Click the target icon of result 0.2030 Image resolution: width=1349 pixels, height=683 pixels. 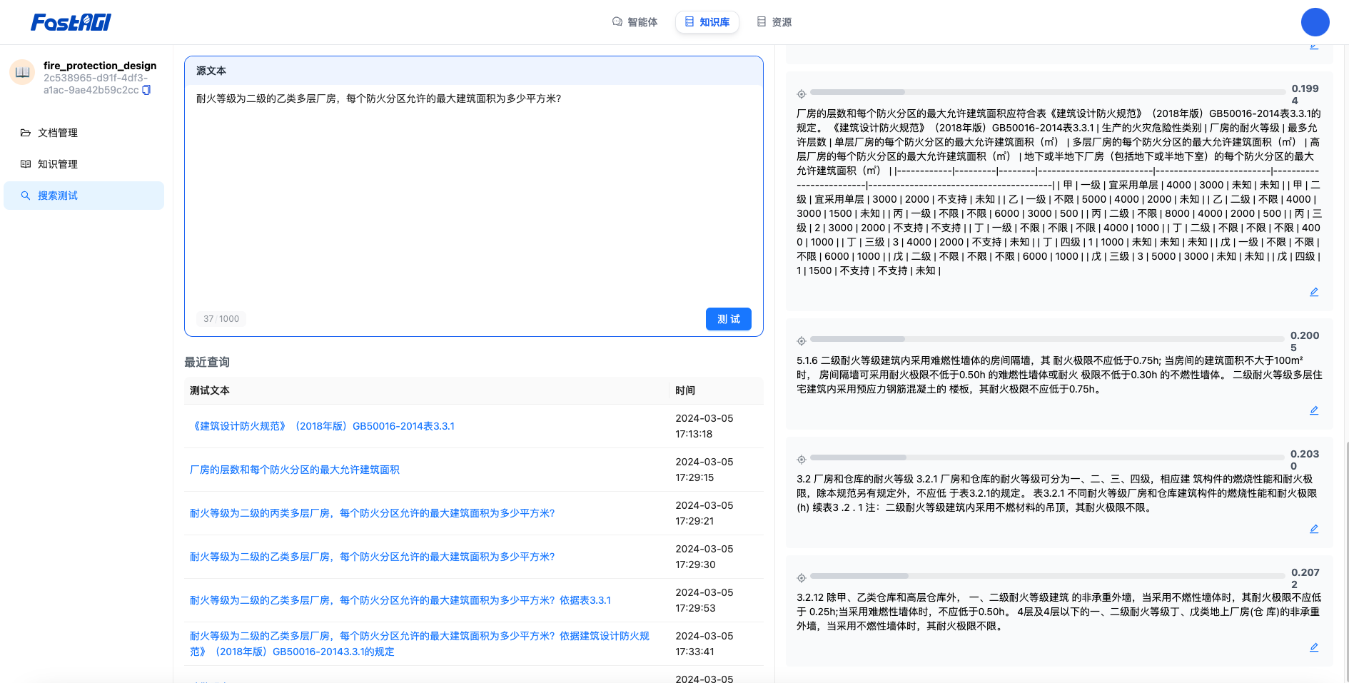point(802,460)
